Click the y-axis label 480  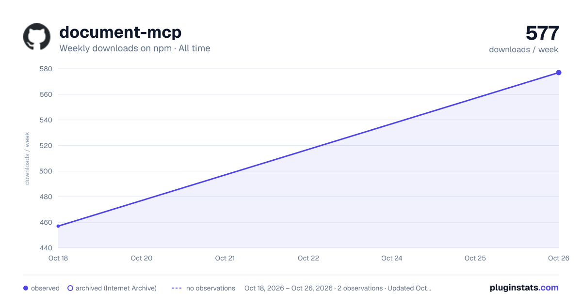pyautogui.click(x=46, y=197)
